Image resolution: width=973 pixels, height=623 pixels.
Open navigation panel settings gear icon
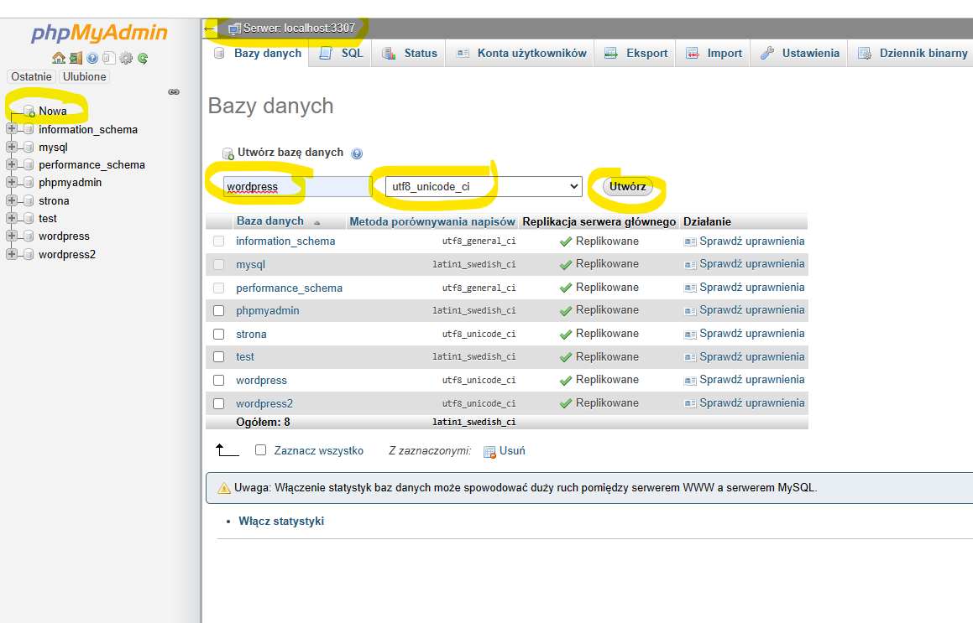pyautogui.click(x=126, y=58)
